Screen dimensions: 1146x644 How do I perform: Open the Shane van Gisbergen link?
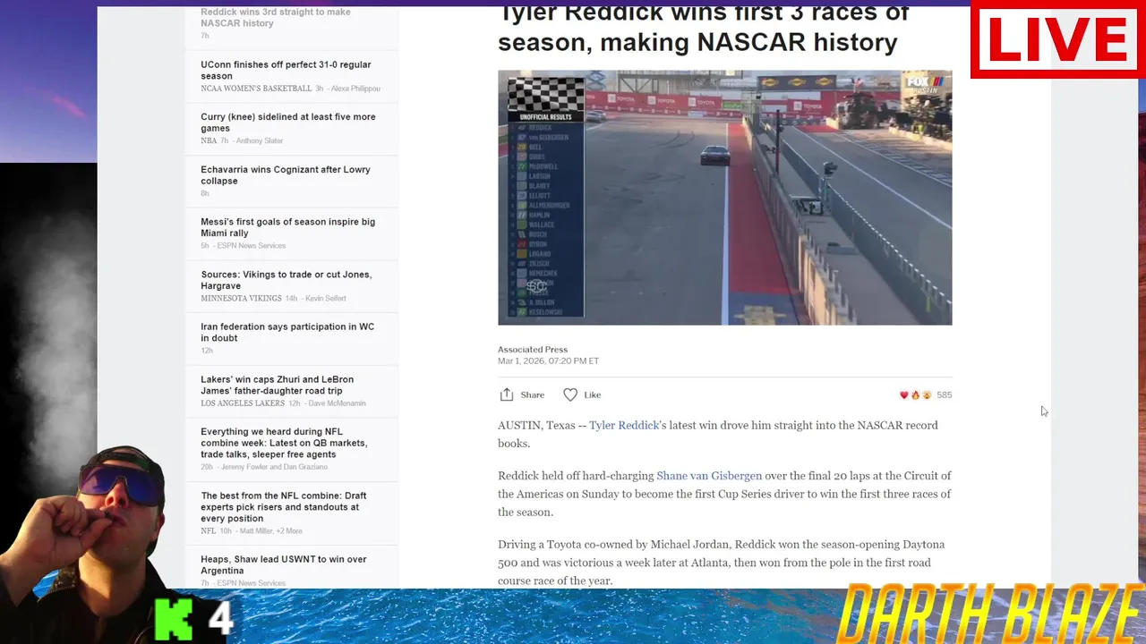click(709, 476)
